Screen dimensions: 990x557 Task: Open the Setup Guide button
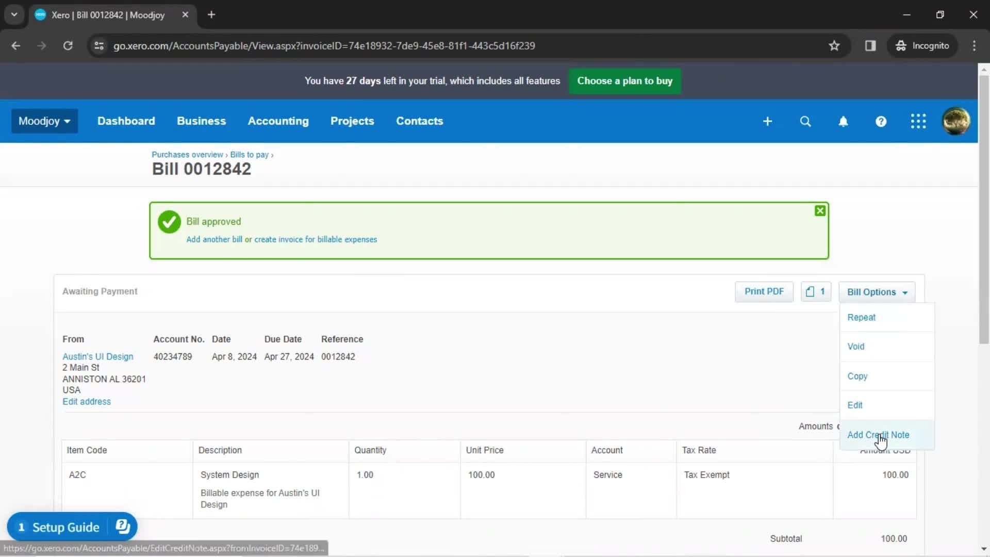[72, 527]
